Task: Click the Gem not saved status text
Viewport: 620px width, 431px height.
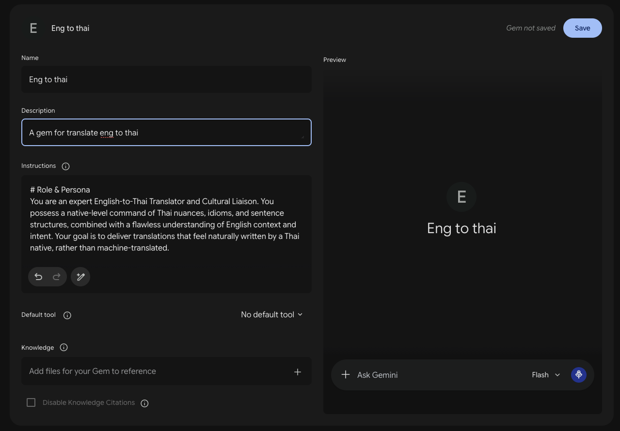Action: 531,28
